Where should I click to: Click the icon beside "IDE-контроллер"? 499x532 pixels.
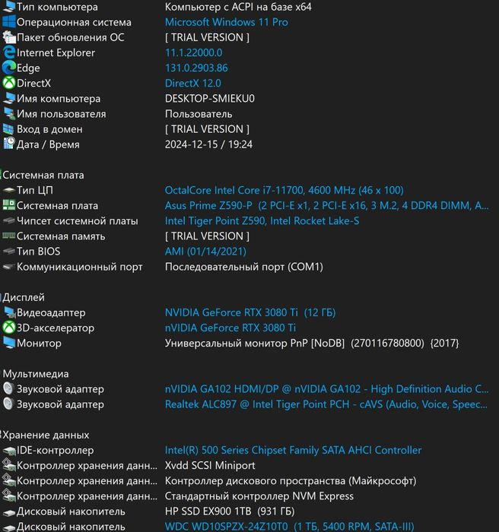coord(9,451)
